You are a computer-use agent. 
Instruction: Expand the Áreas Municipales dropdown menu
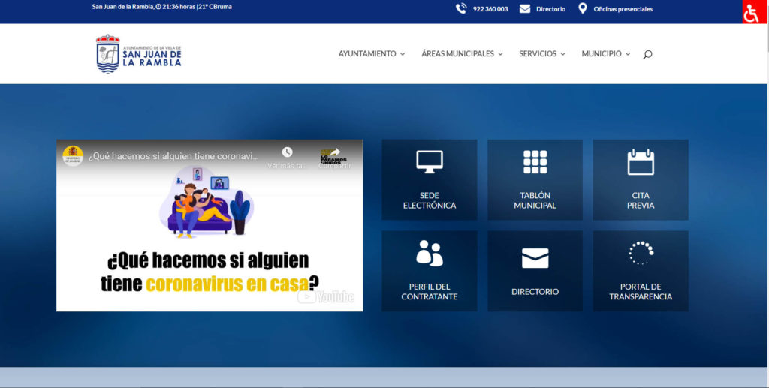tap(462, 54)
